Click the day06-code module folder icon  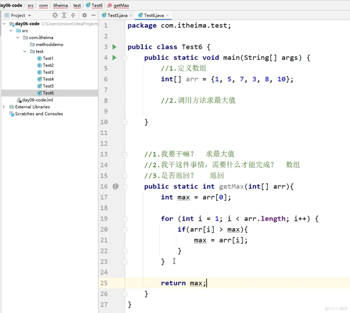[x=12, y=24]
